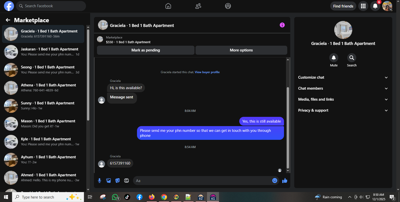Open the Facebook menu grid icon
400x202 pixels.
click(x=363, y=6)
